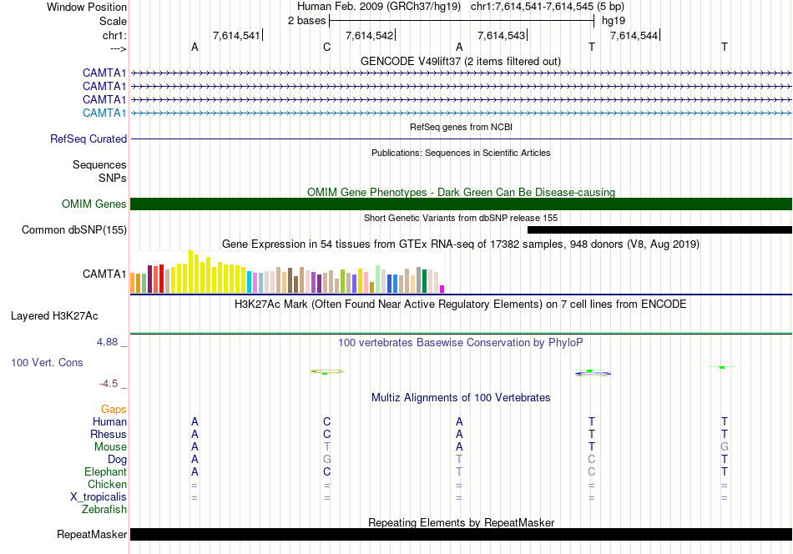Open Short Genetic Variants from dbSNP title

tap(461, 218)
